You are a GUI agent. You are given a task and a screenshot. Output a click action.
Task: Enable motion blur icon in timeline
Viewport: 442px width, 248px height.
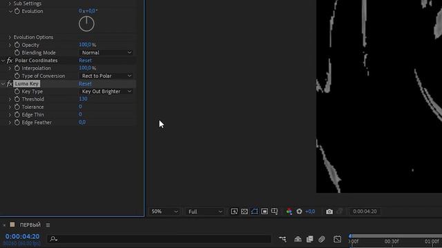pyautogui.click(x=322, y=239)
